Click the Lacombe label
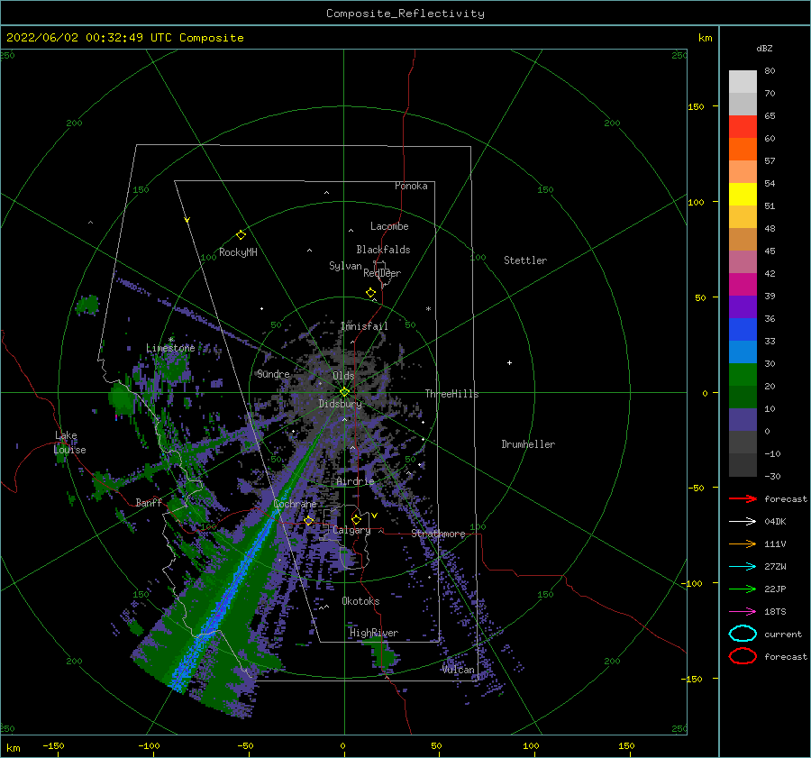The height and width of the screenshot is (758, 811). (x=389, y=226)
